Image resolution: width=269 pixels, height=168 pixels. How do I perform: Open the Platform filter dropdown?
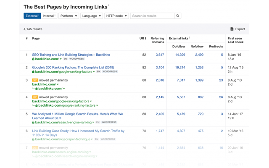point(69,16)
